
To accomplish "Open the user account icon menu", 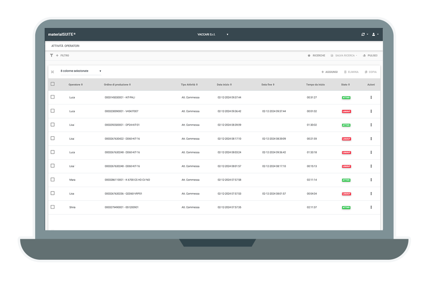I will [374, 34].
